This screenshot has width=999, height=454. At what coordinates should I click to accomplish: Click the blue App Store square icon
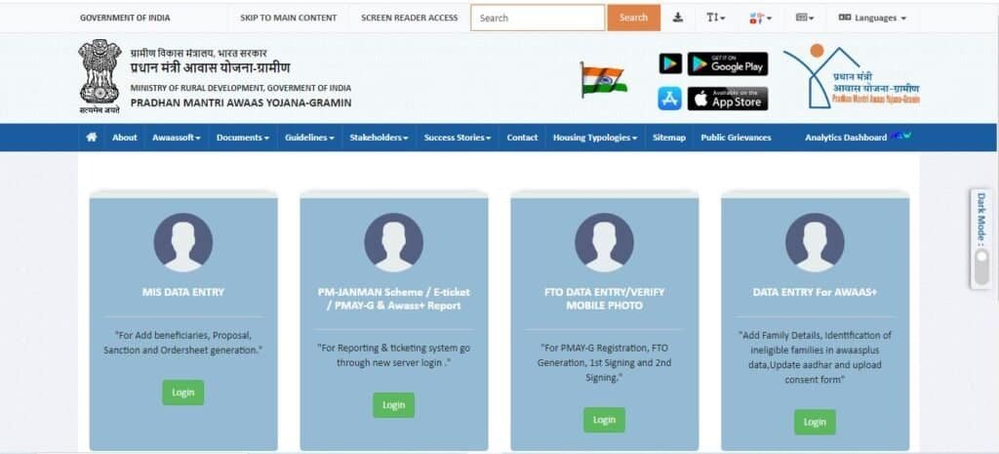tap(669, 99)
